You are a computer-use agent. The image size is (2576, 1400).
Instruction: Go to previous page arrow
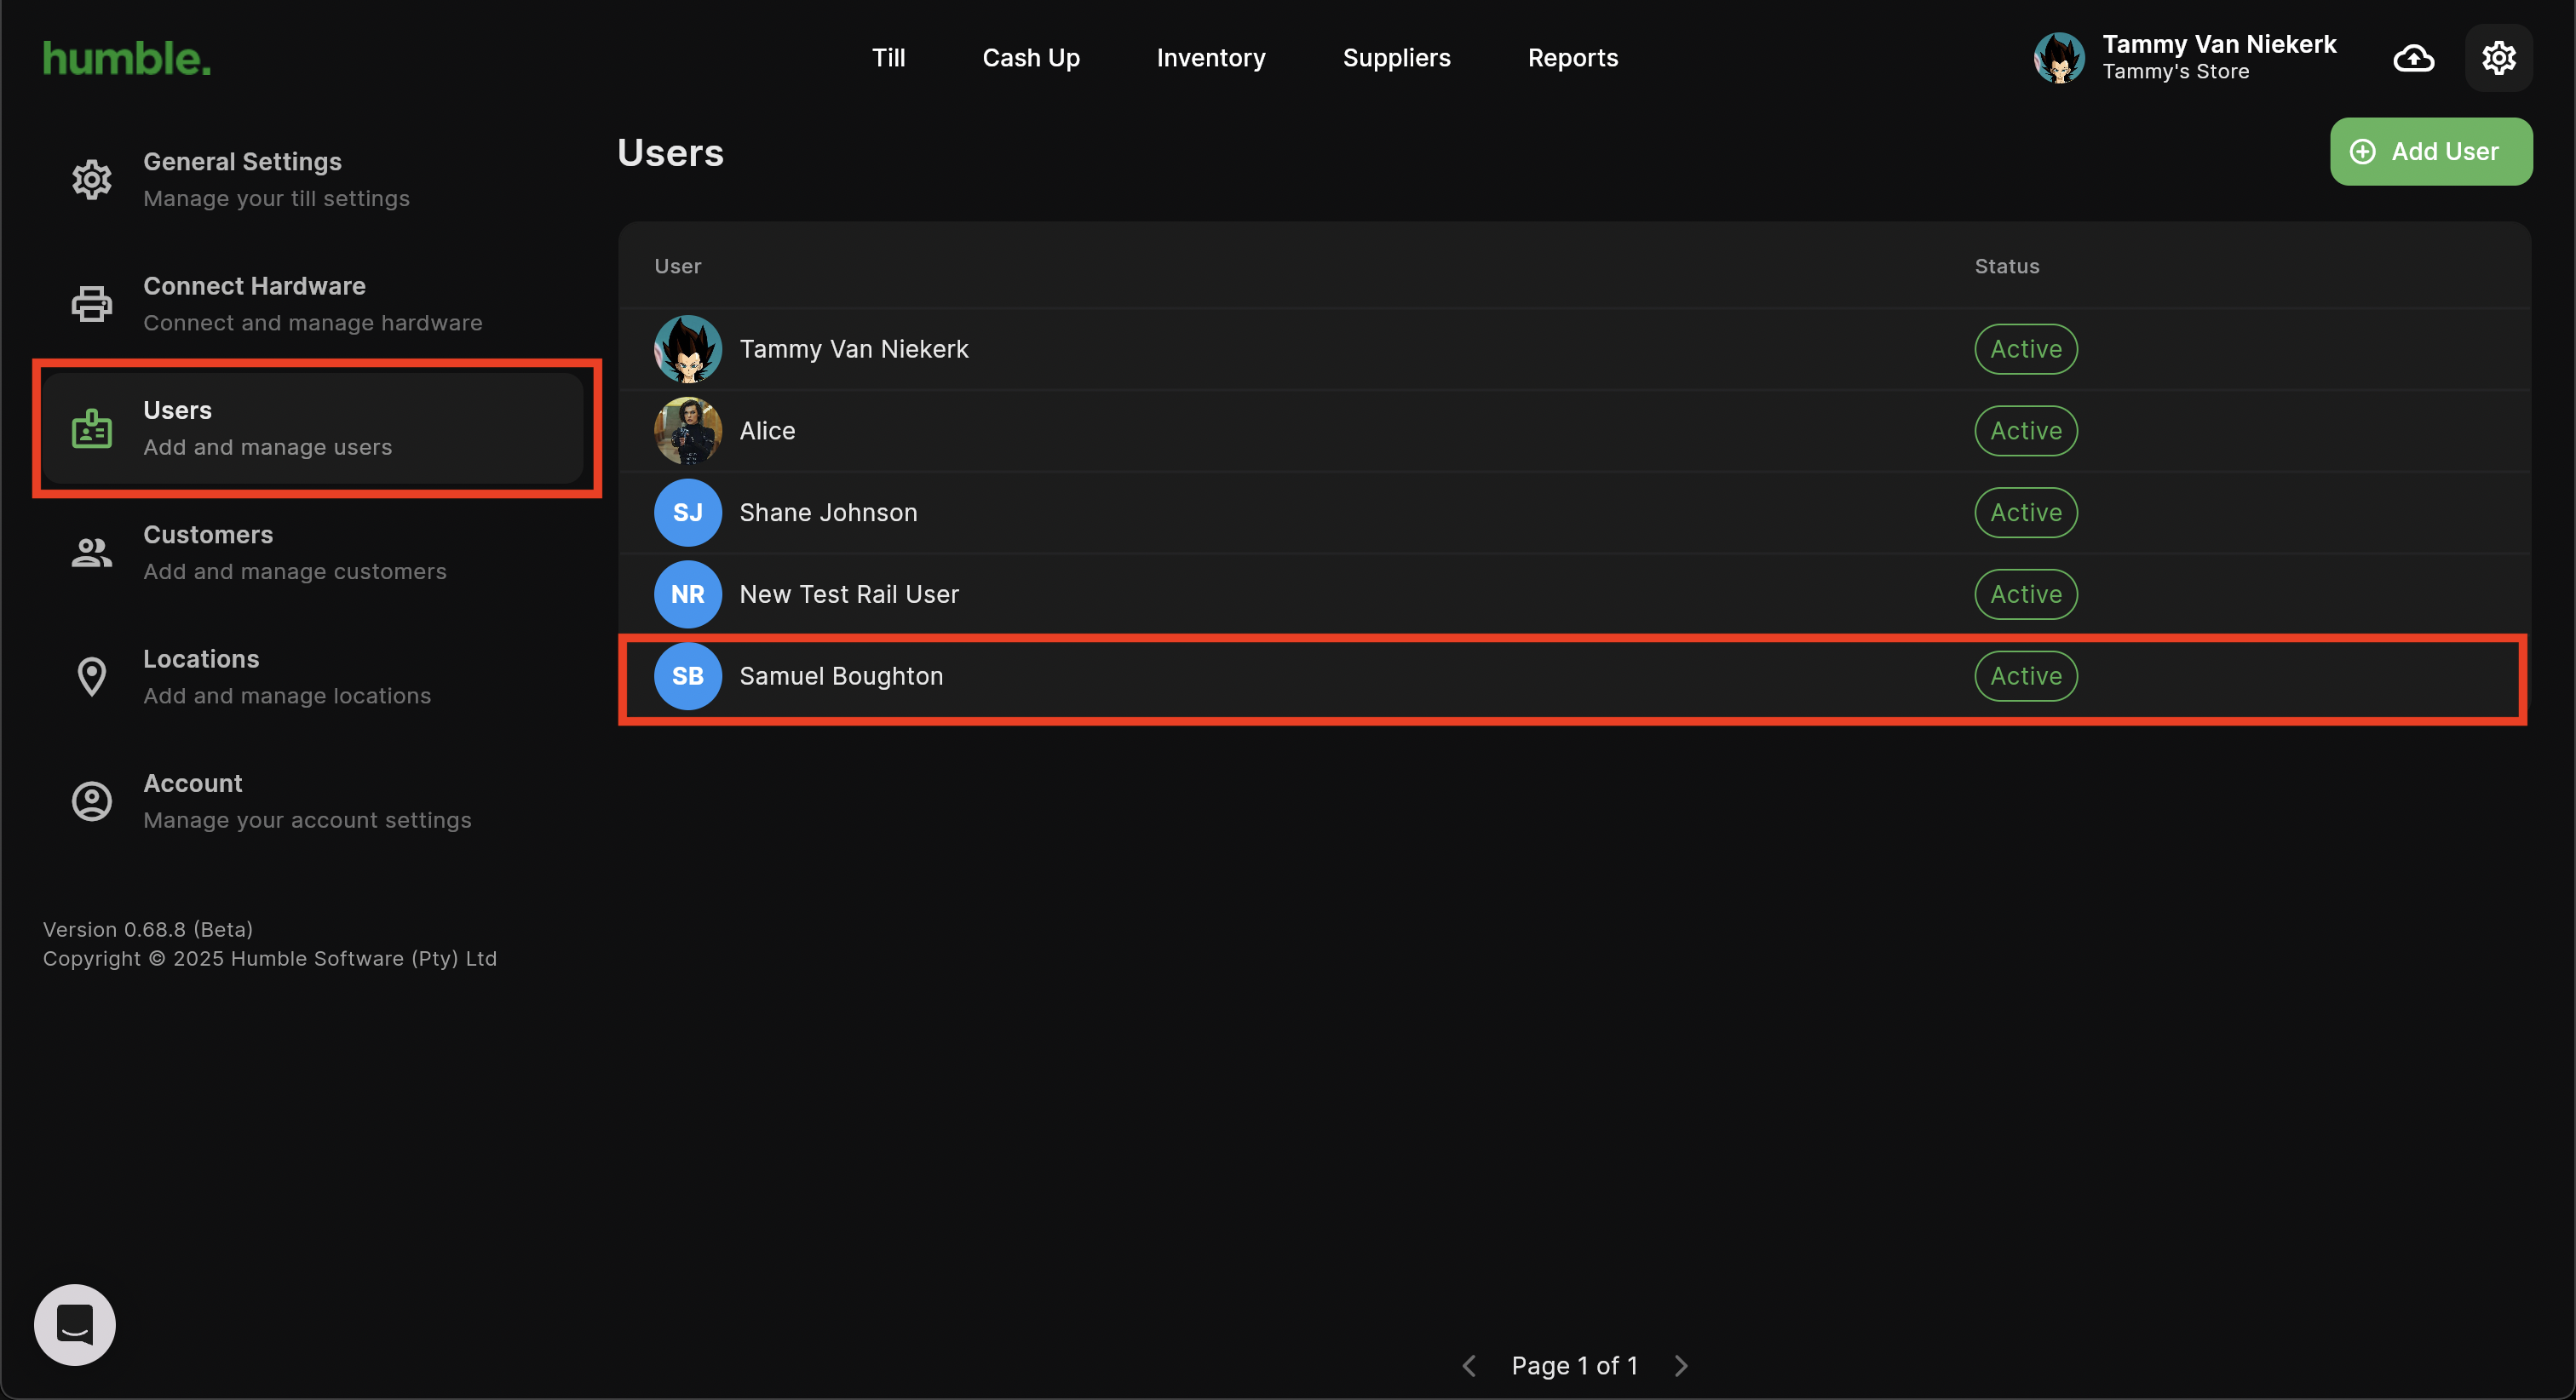1469,1366
